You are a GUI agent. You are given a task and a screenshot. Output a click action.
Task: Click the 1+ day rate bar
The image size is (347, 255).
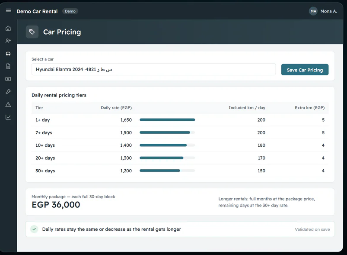[x=167, y=120]
